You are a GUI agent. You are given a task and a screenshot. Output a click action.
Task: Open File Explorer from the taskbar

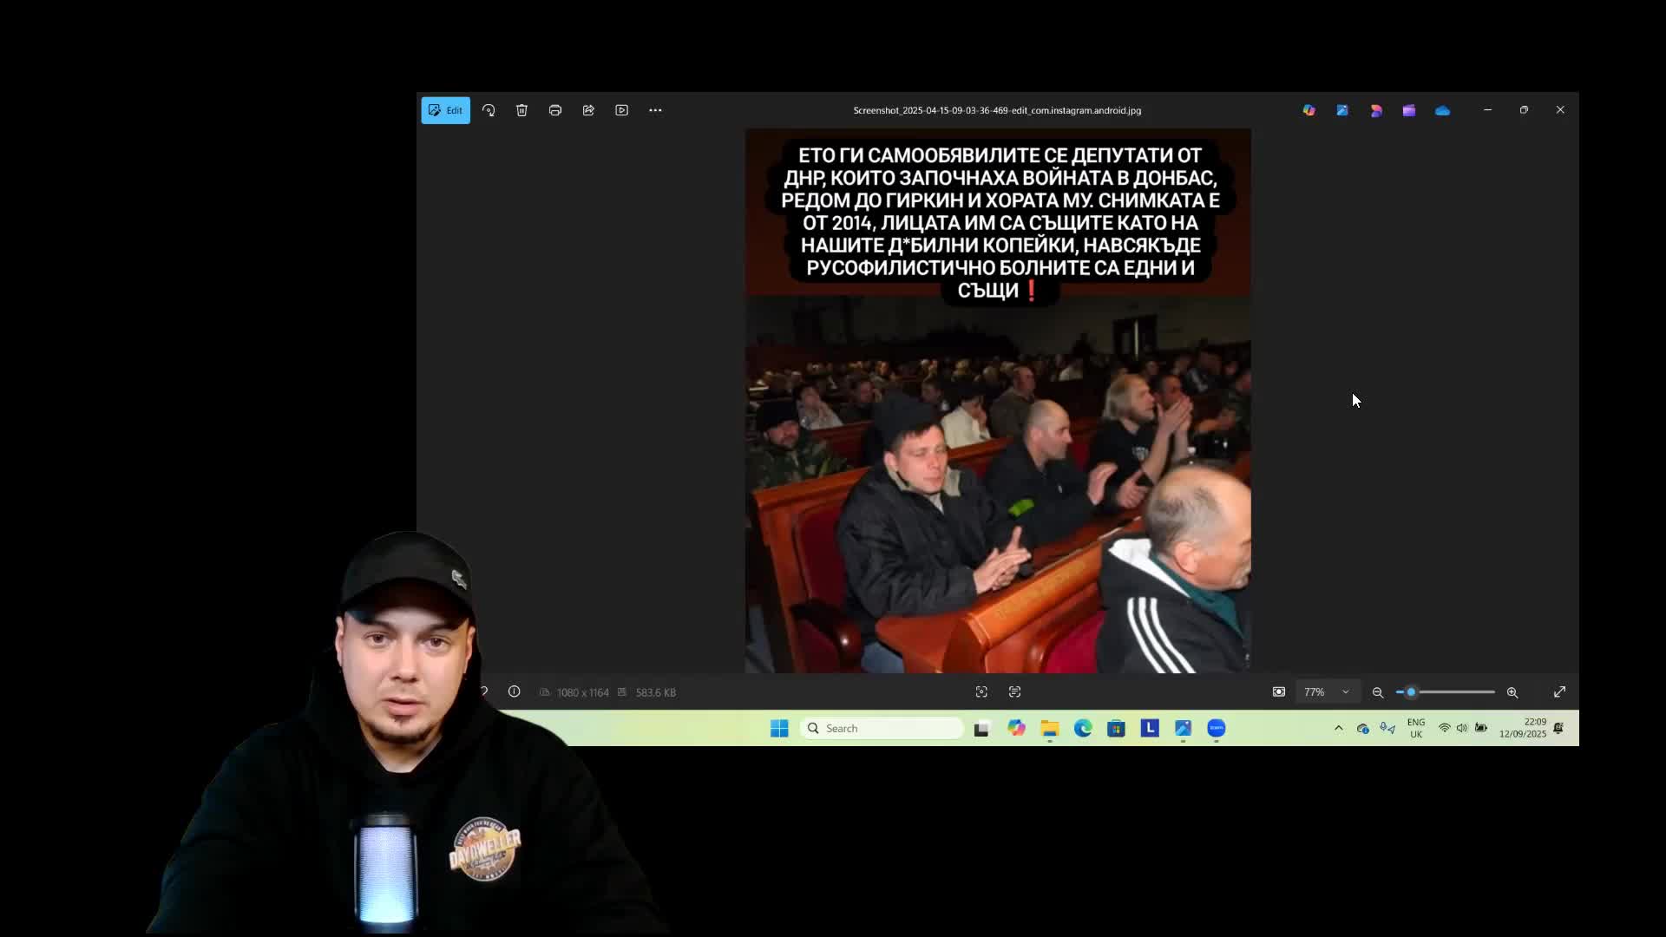tap(1050, 728)
